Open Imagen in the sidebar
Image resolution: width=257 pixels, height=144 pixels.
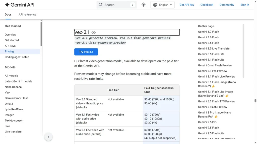click(10, 115)
